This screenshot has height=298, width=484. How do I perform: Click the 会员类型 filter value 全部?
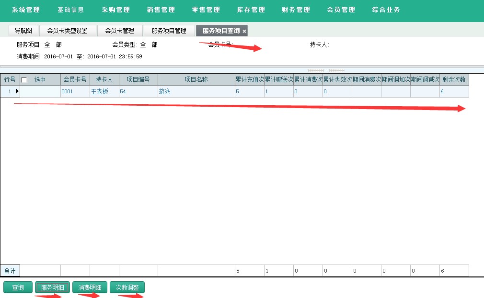pos(149,44)
